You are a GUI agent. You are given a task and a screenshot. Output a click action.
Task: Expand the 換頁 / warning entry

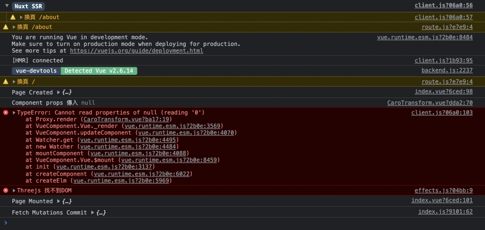point(14,82)
